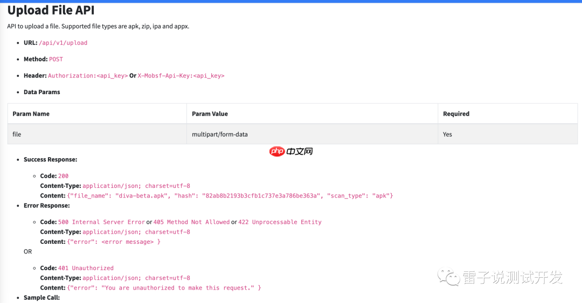Click the /api/v1/upload URL code
The height and width of the screenshot is (303, 582).
(x=63, y=43)
